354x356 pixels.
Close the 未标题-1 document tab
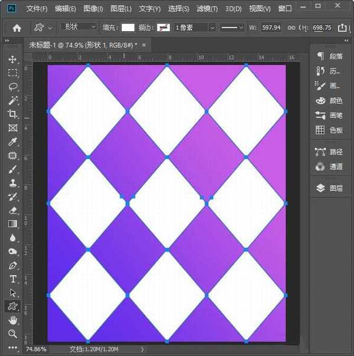(143, 45)
